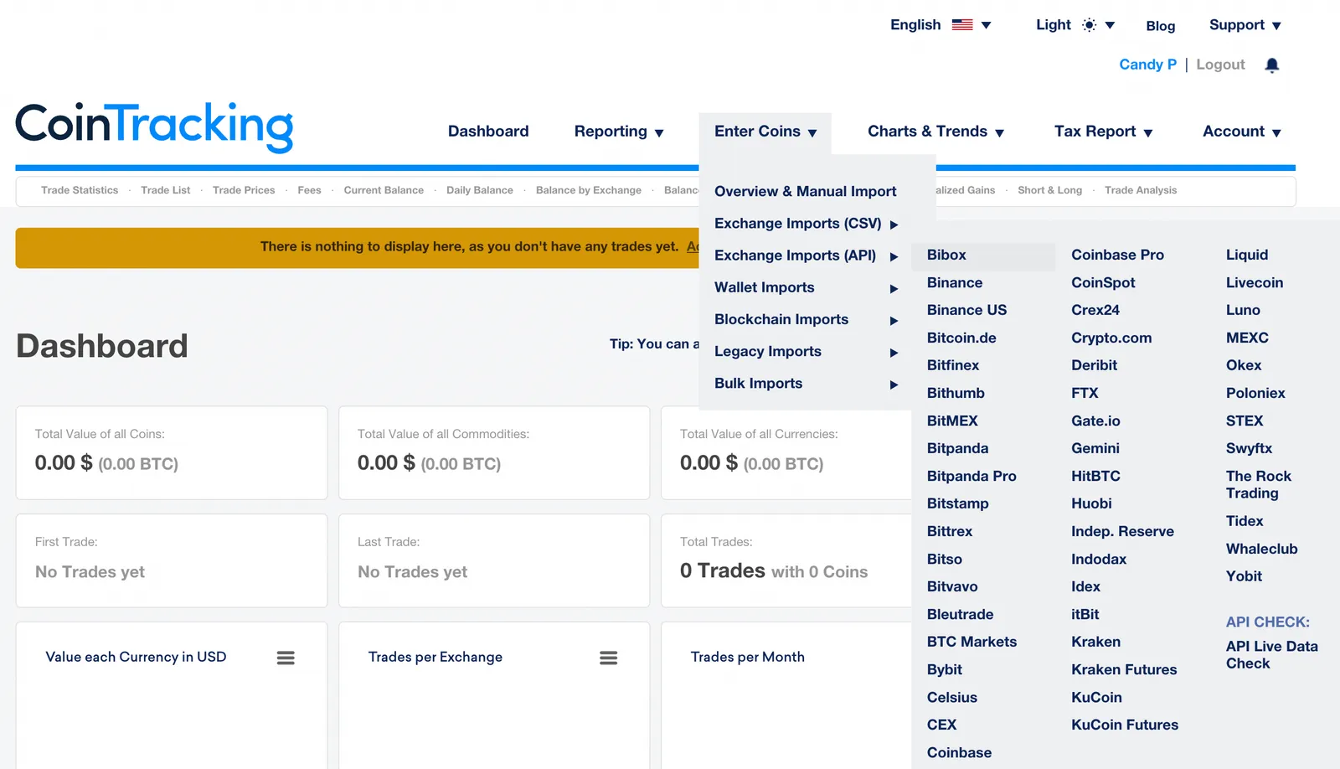Select Huobi API import
1340x769 pixels.
(x=1091, y=503)
